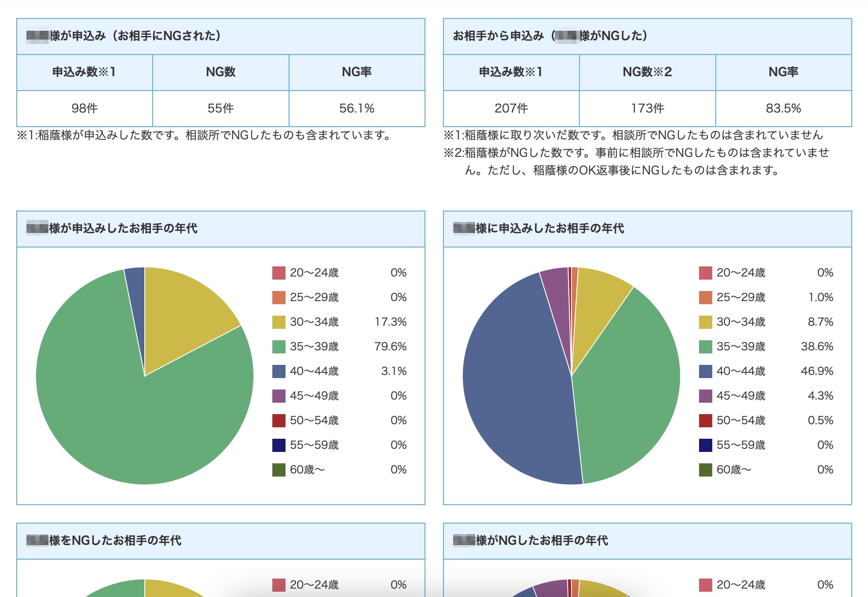Screen dimensions: 868x597
Task: Click the 55件 NG count cell
Action: (x=221, y=109)
